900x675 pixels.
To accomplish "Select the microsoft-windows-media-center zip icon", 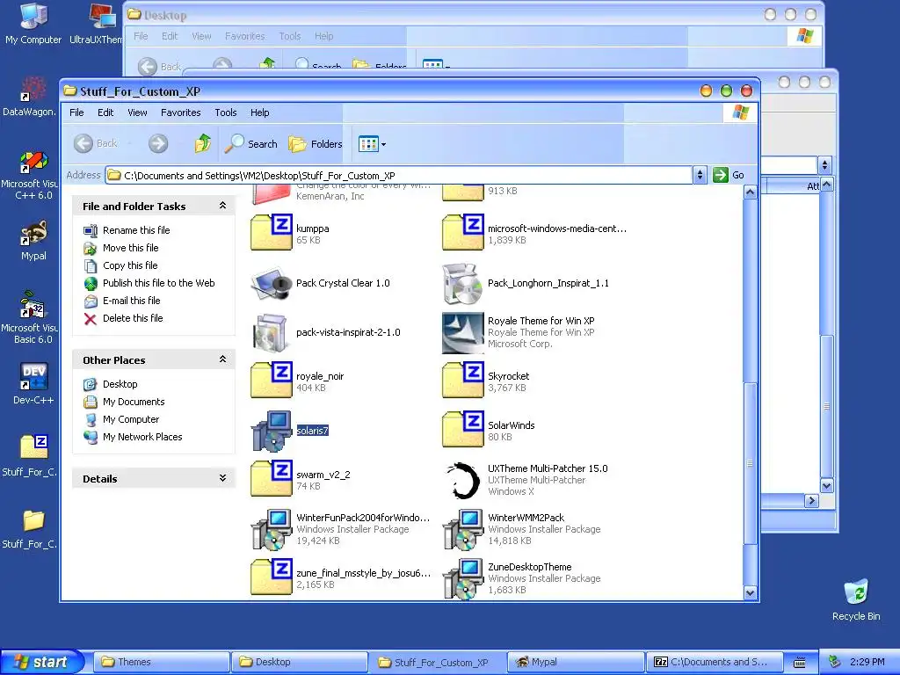I will [463, 232].
